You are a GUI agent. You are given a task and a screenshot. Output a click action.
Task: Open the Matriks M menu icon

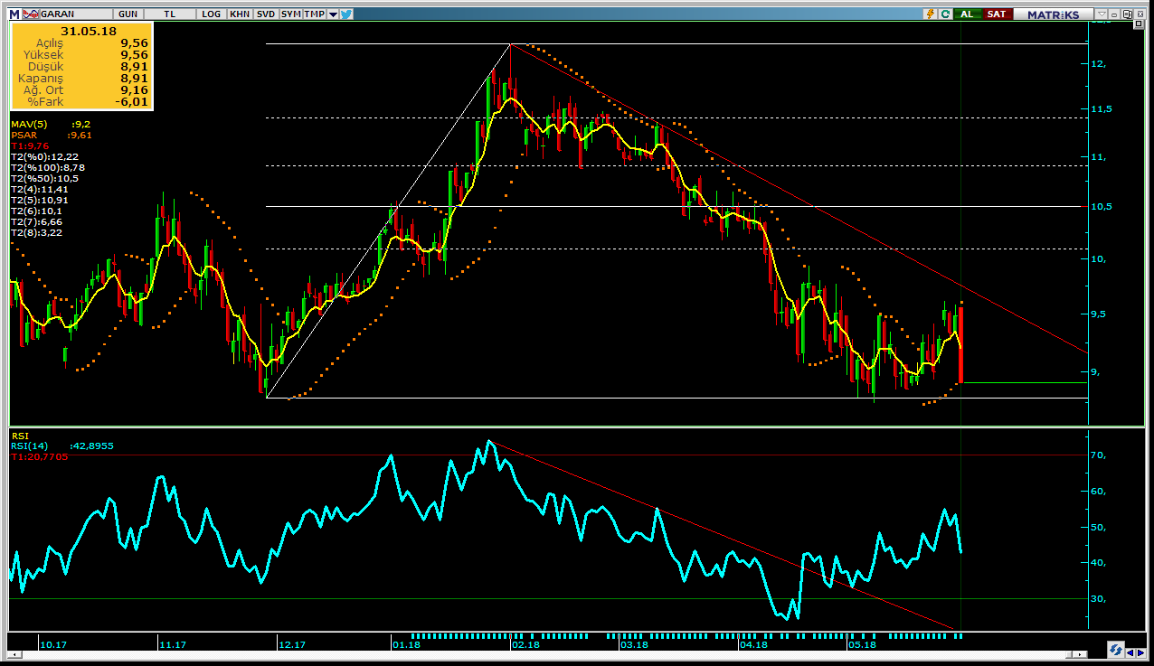(14, 14)
